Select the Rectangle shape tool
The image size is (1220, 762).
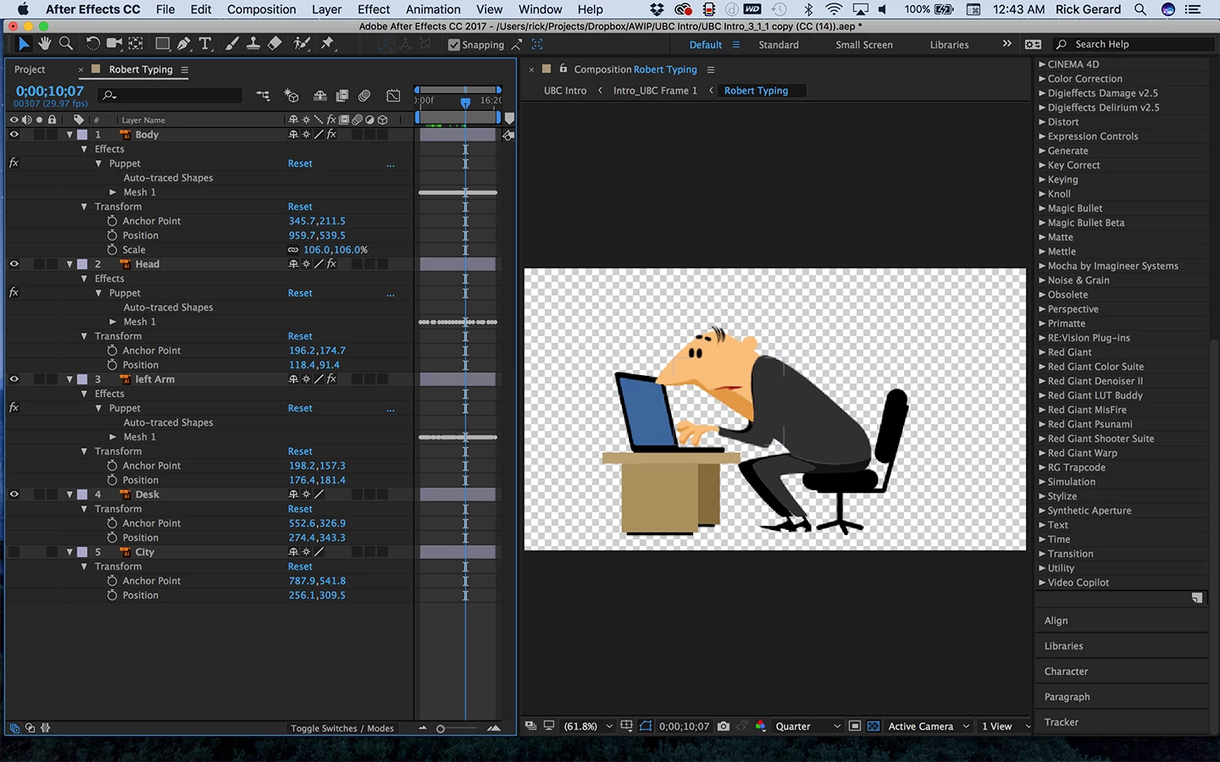(162, 44)
